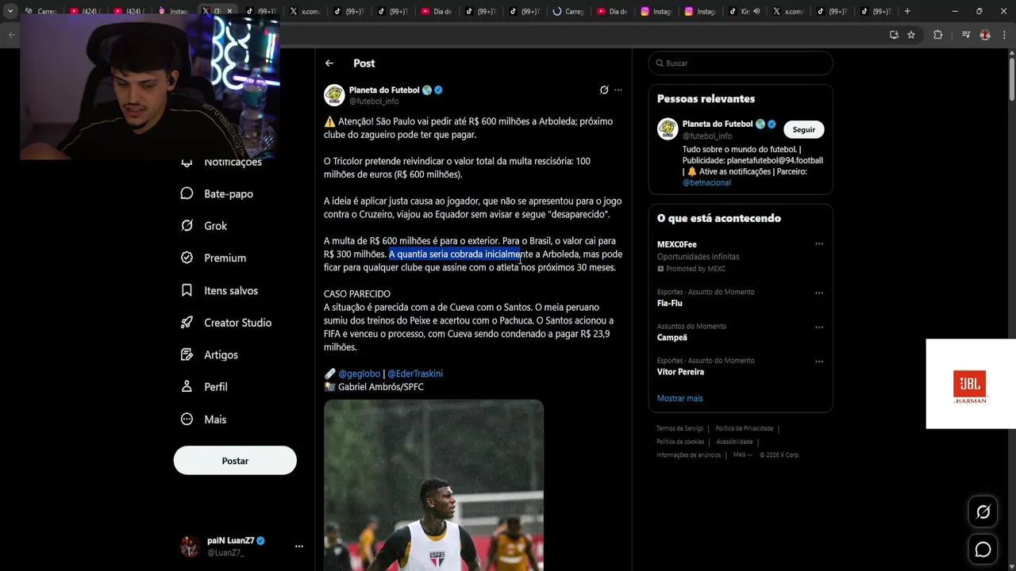Open Política de Privacidade footer link
This screenshot has height=571, width=1016.
744,428
